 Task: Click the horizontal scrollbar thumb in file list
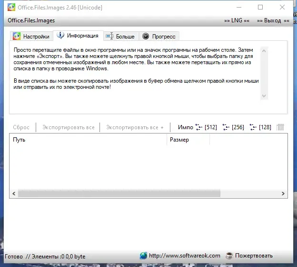point(119,193)
